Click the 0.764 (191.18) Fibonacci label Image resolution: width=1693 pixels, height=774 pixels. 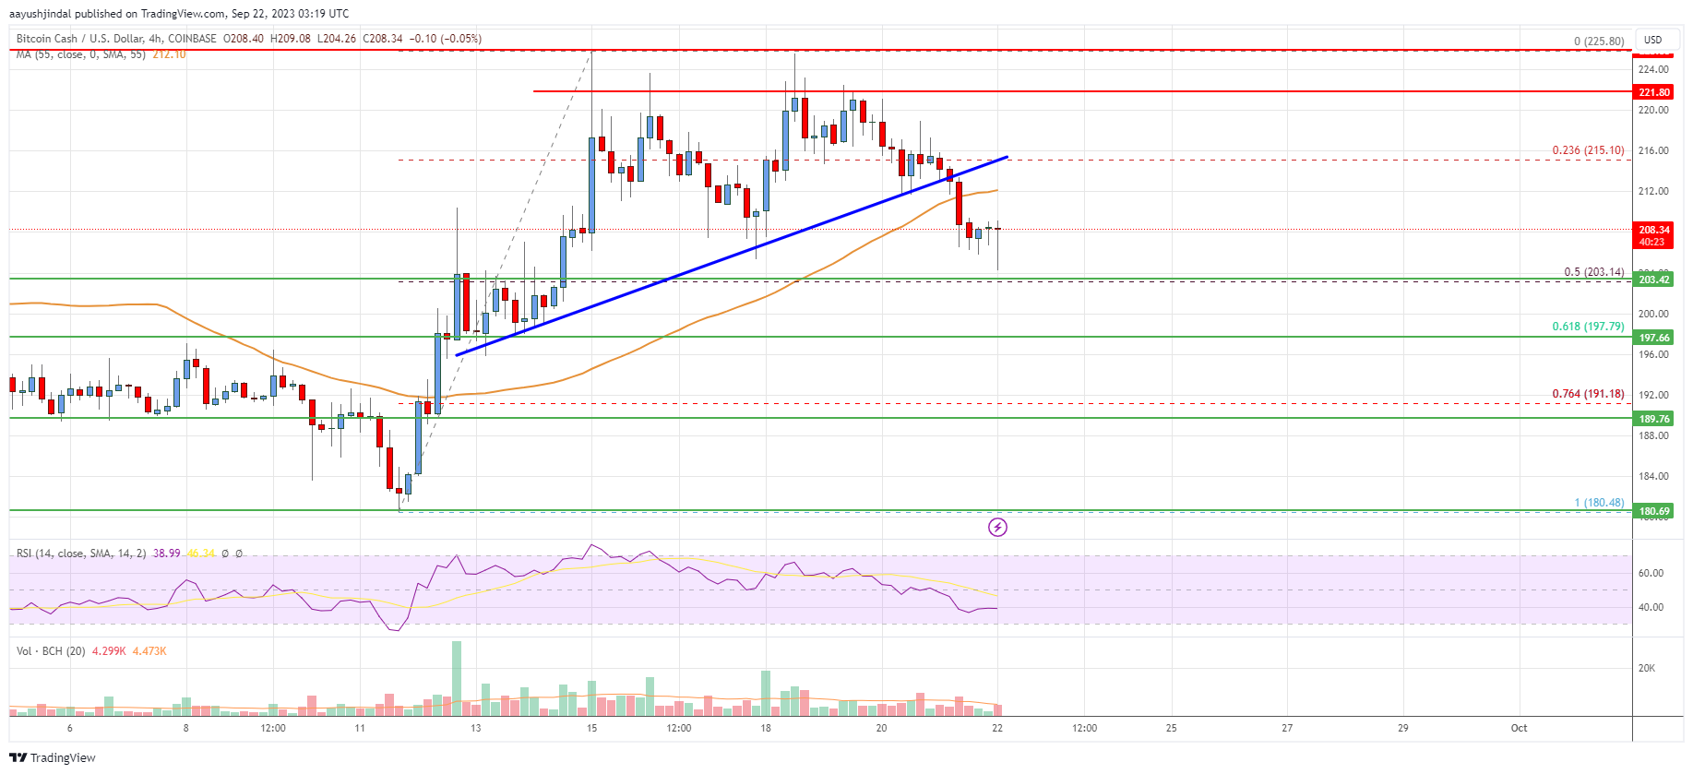[x=1588, y=394]
